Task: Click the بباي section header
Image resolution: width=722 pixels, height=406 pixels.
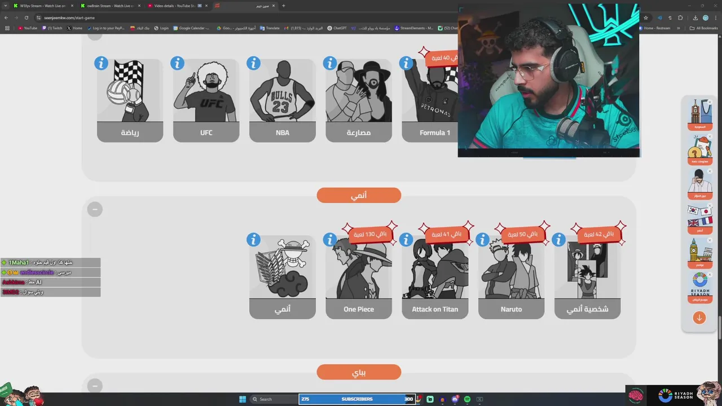Action: [359, 372]
